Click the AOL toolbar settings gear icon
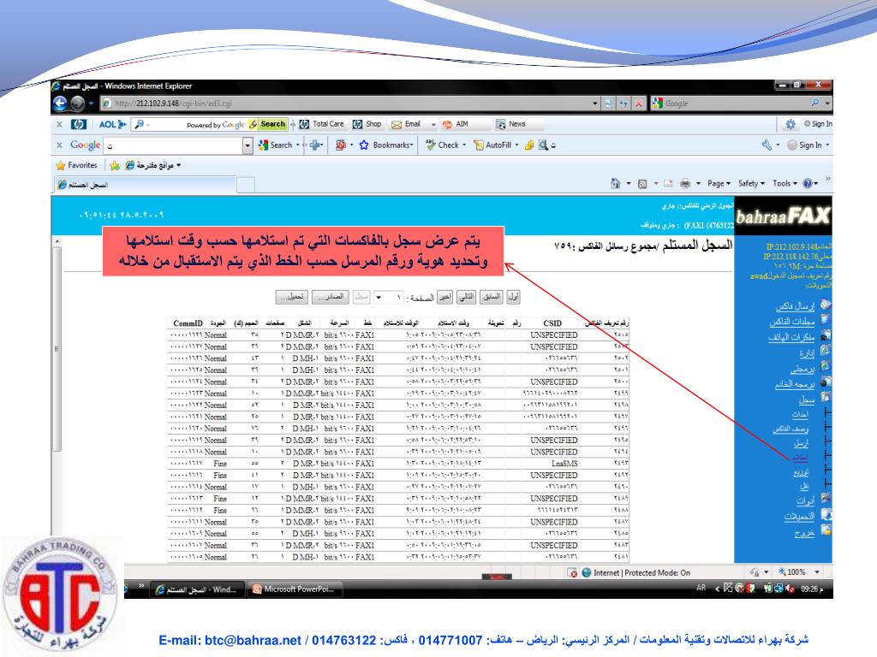877x657 pixels. tap(790, 124)
